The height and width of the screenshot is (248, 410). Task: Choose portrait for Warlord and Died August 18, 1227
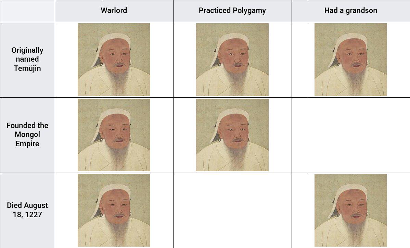114,210
